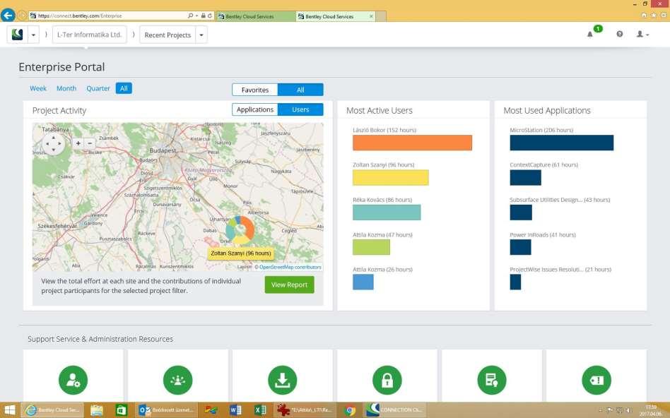Image resolution: width=670 pixels, height=418 pixels.
Task: Click the Power InRoads 41 hours bar
Action: (x=520, y=247)
